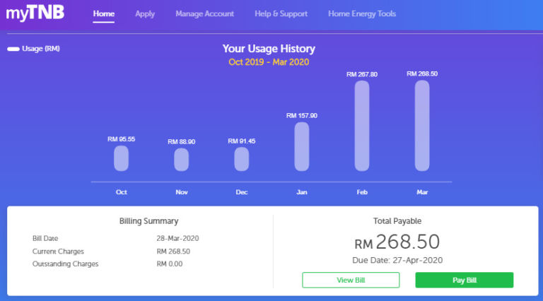Click the RM 268.50 total payable amount
Viewport: 543px width, 301px height.
397,242
